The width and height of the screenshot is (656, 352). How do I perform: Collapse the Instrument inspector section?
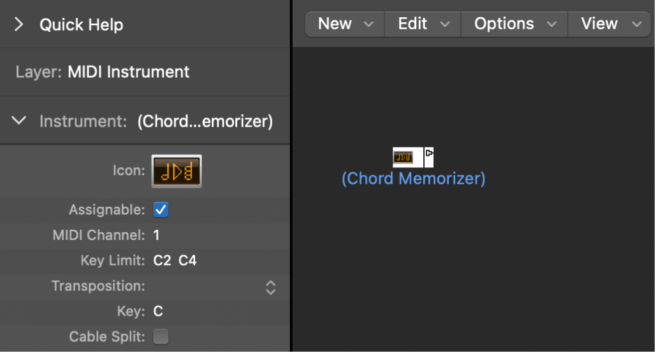[20, 120]
